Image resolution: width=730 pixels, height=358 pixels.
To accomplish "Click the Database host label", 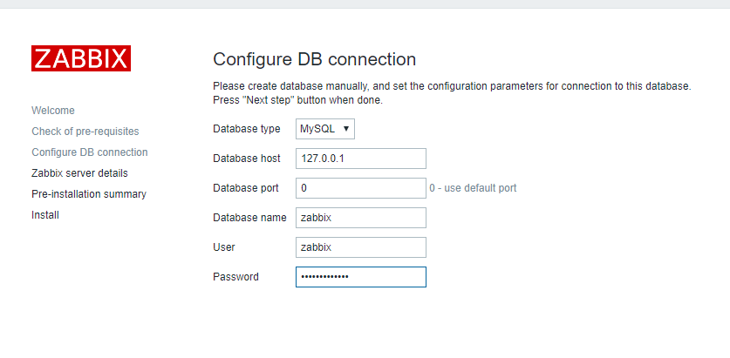I will point(247,159).
